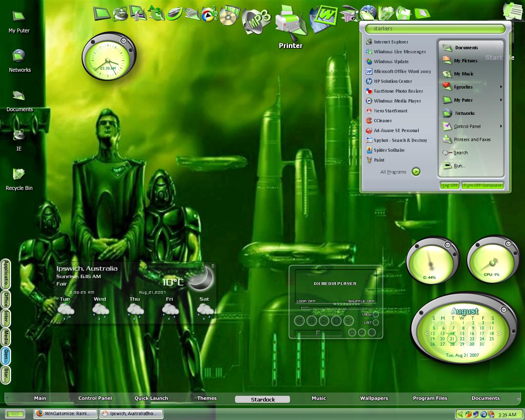
Task: Expand the Favorites submenu arrow
Action: pyautogui.click(x=501, y=87)
